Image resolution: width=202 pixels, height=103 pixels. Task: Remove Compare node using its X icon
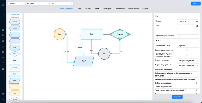(x=125, y=31)
